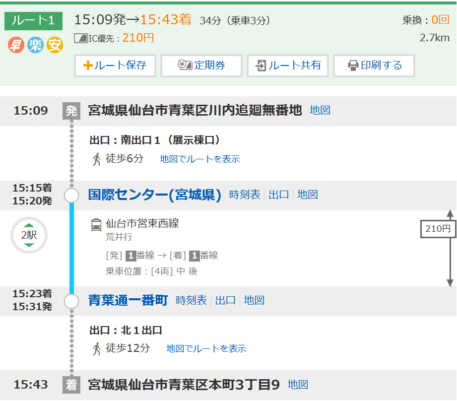The width and height of the screenshot is (457, 401).
Task: Click the orange 早 (fastest) badge icon
Action: pos(16,45)
